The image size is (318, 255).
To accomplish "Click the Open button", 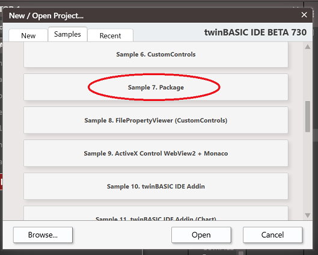I will pyautogui.click(x=201, y=235).
